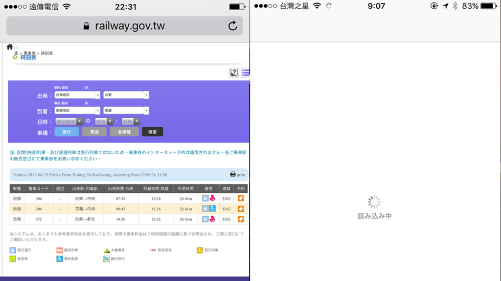The height and width of the screenshot is (281, 501).
Task: Click the printer icon next to print
Action: point(232,175)
